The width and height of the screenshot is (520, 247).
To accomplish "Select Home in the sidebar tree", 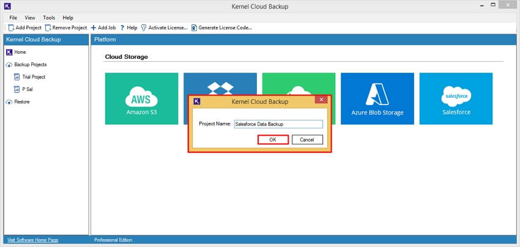I will [x=20, y=53].
